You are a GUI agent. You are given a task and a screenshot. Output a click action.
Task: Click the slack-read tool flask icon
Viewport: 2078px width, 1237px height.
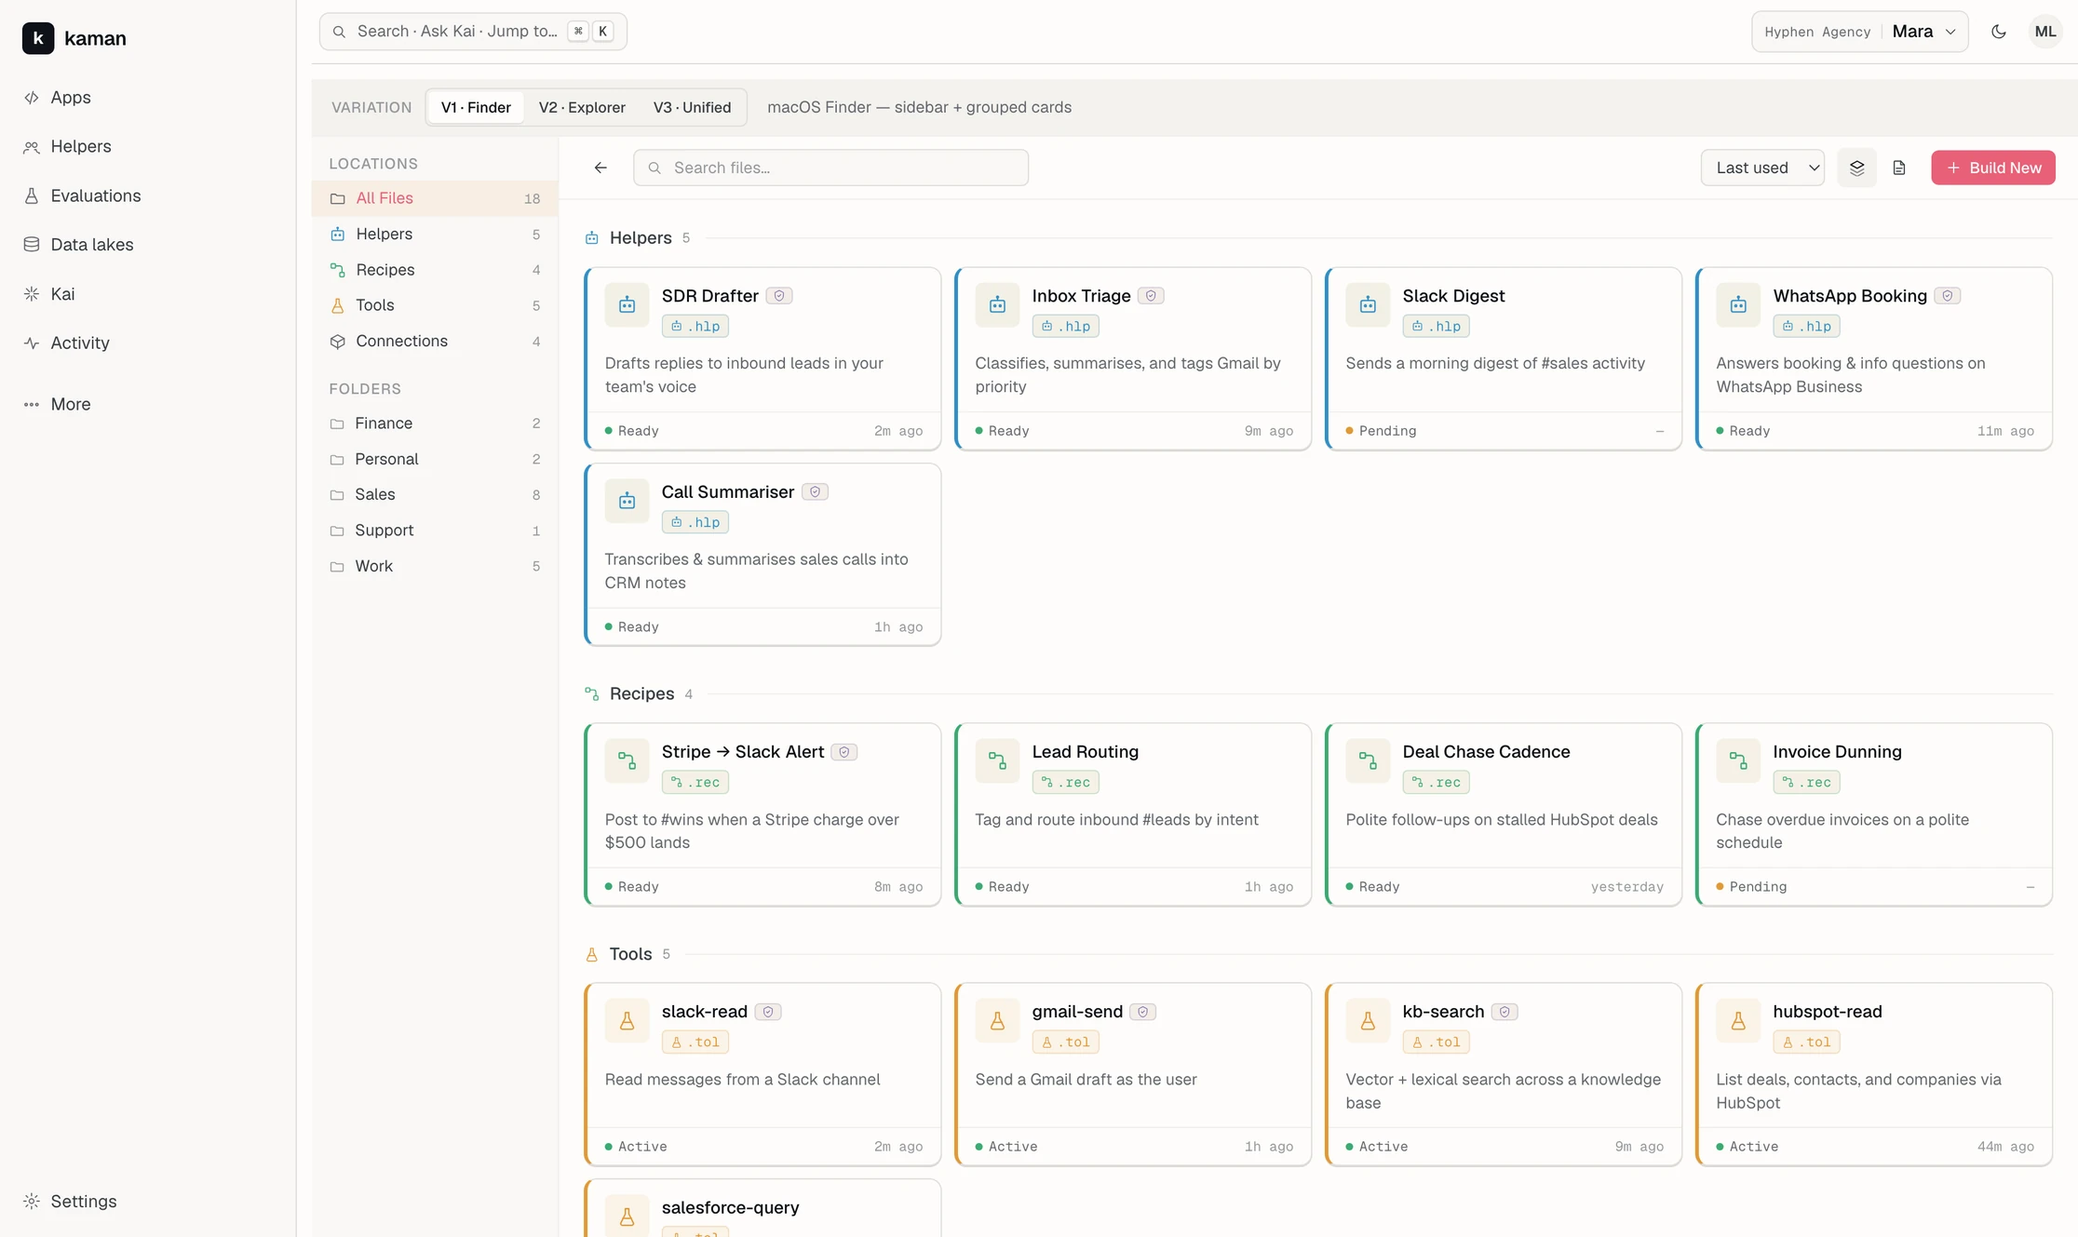coord(627,1021)
